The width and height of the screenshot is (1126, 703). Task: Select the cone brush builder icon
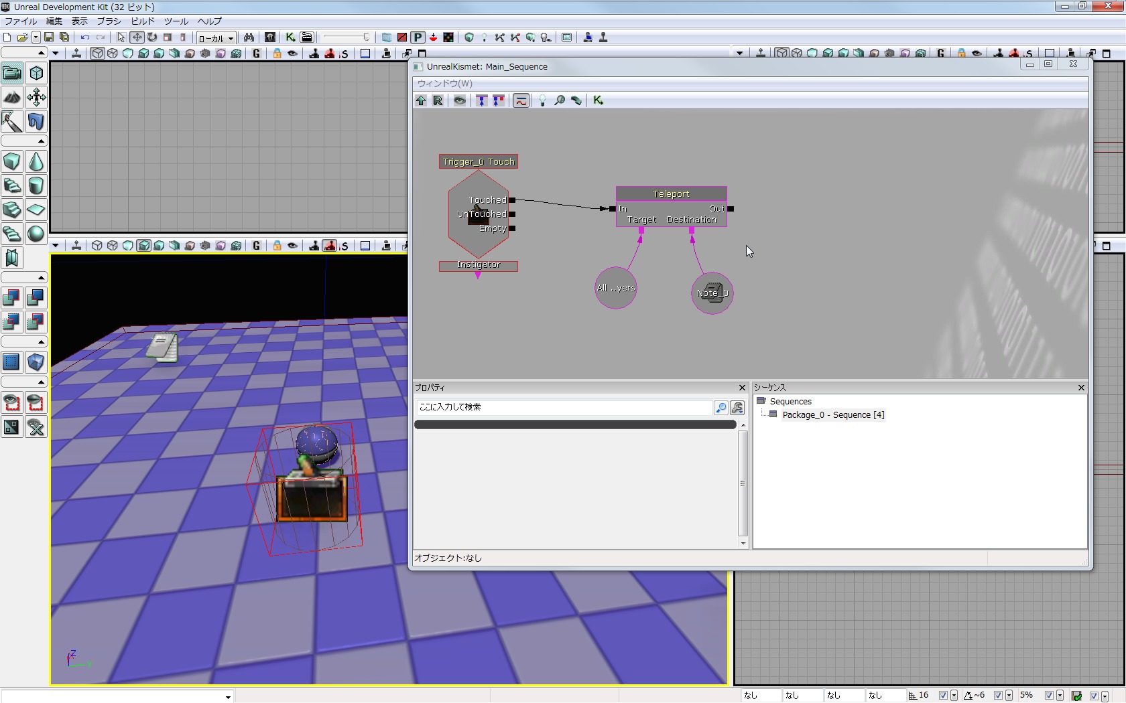(36, 161)
